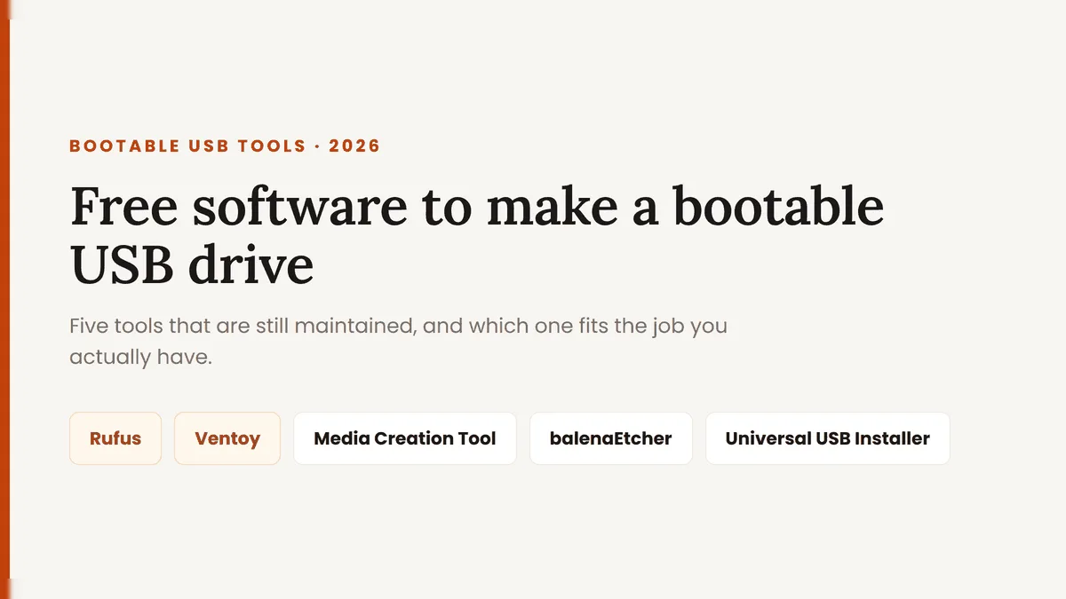Click the headline 'Free software to make a bootable USB drive'
The image size is (1066, 599).
477,234
